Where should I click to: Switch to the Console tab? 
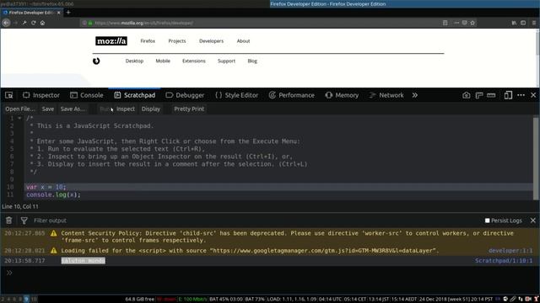coord(86,95)
